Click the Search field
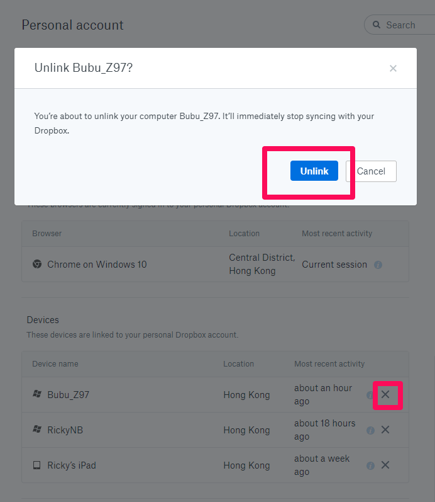The width and height of the screenshot is (435, 502). tap(401, 25)
